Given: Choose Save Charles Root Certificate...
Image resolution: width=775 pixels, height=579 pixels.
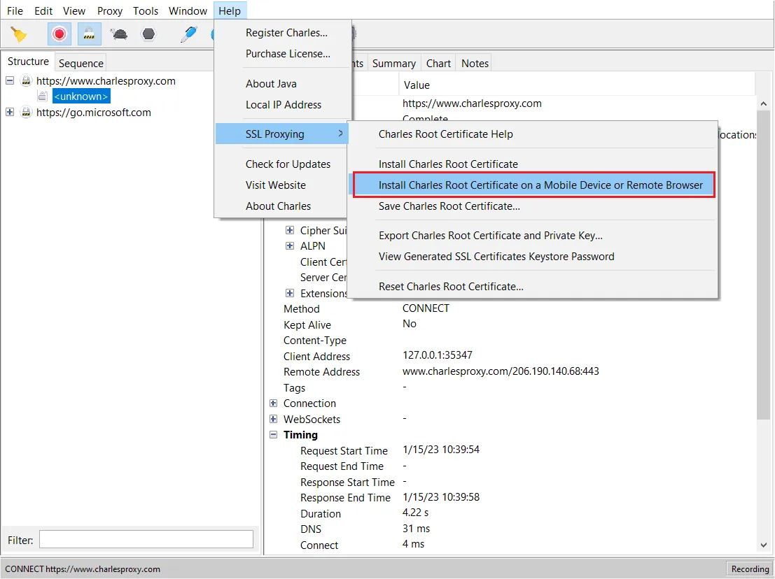Looking at the screenshot, I should [x=533, y=206].
